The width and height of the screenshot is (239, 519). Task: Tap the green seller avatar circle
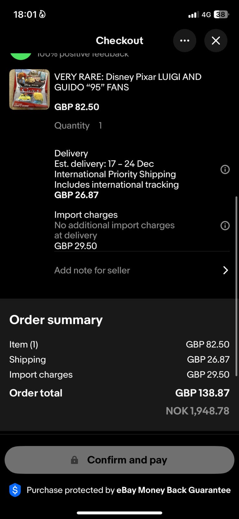21,56
